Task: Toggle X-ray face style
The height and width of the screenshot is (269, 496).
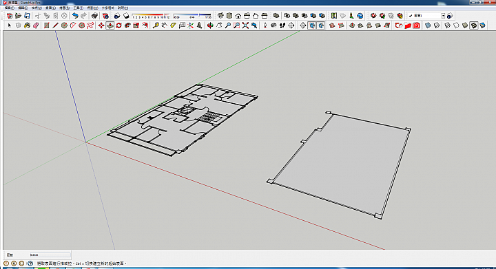Action: point(428,25)
